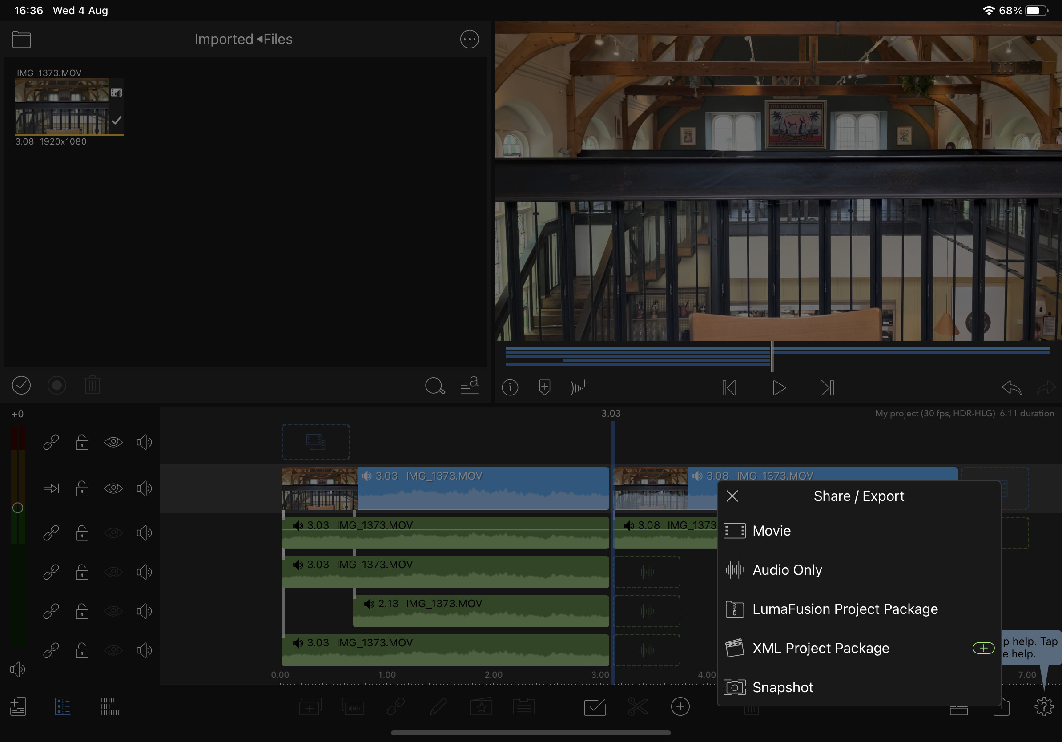The image size is (1062, 742).
Task: Mute the top overlay track
Action: (x=145, y=442)
